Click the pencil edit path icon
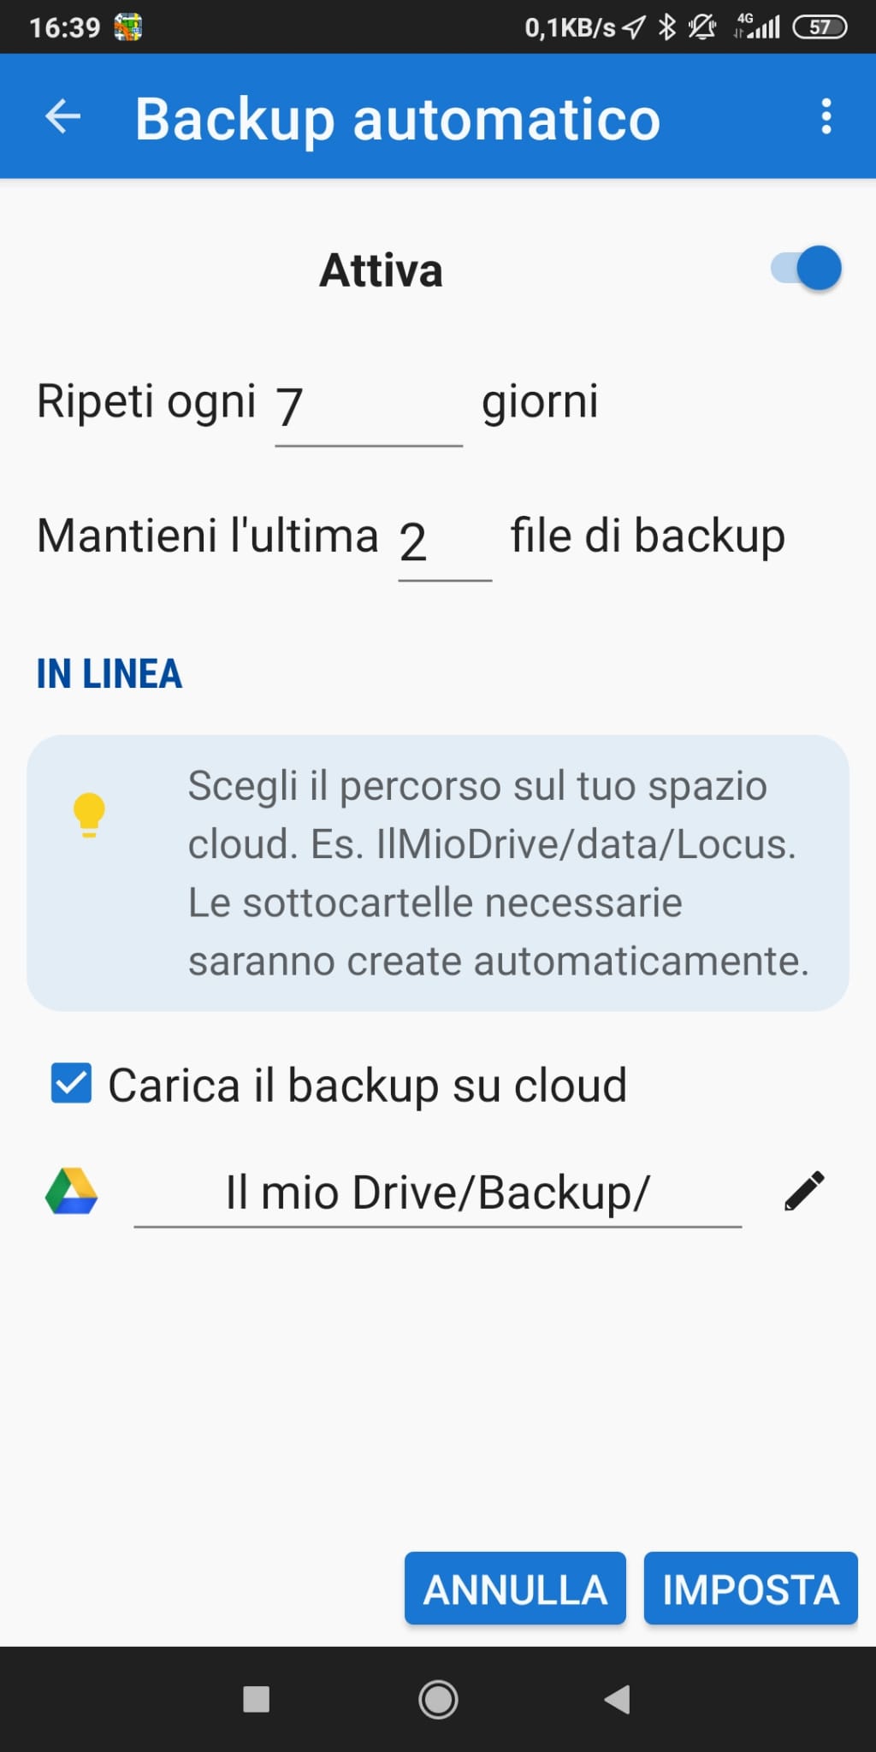 point(804,1191)
